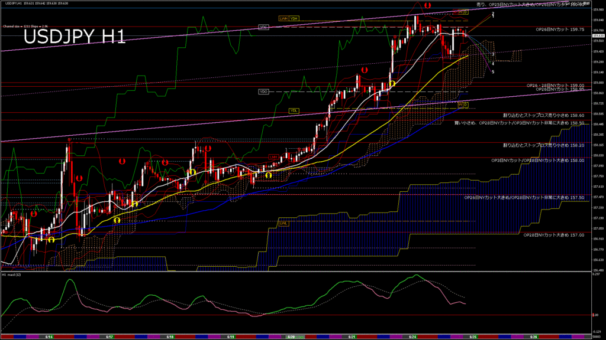Click the OP28日NYカット大きめ 157.00 label
This screenshot has width=606, height=340.
point(554,235)
